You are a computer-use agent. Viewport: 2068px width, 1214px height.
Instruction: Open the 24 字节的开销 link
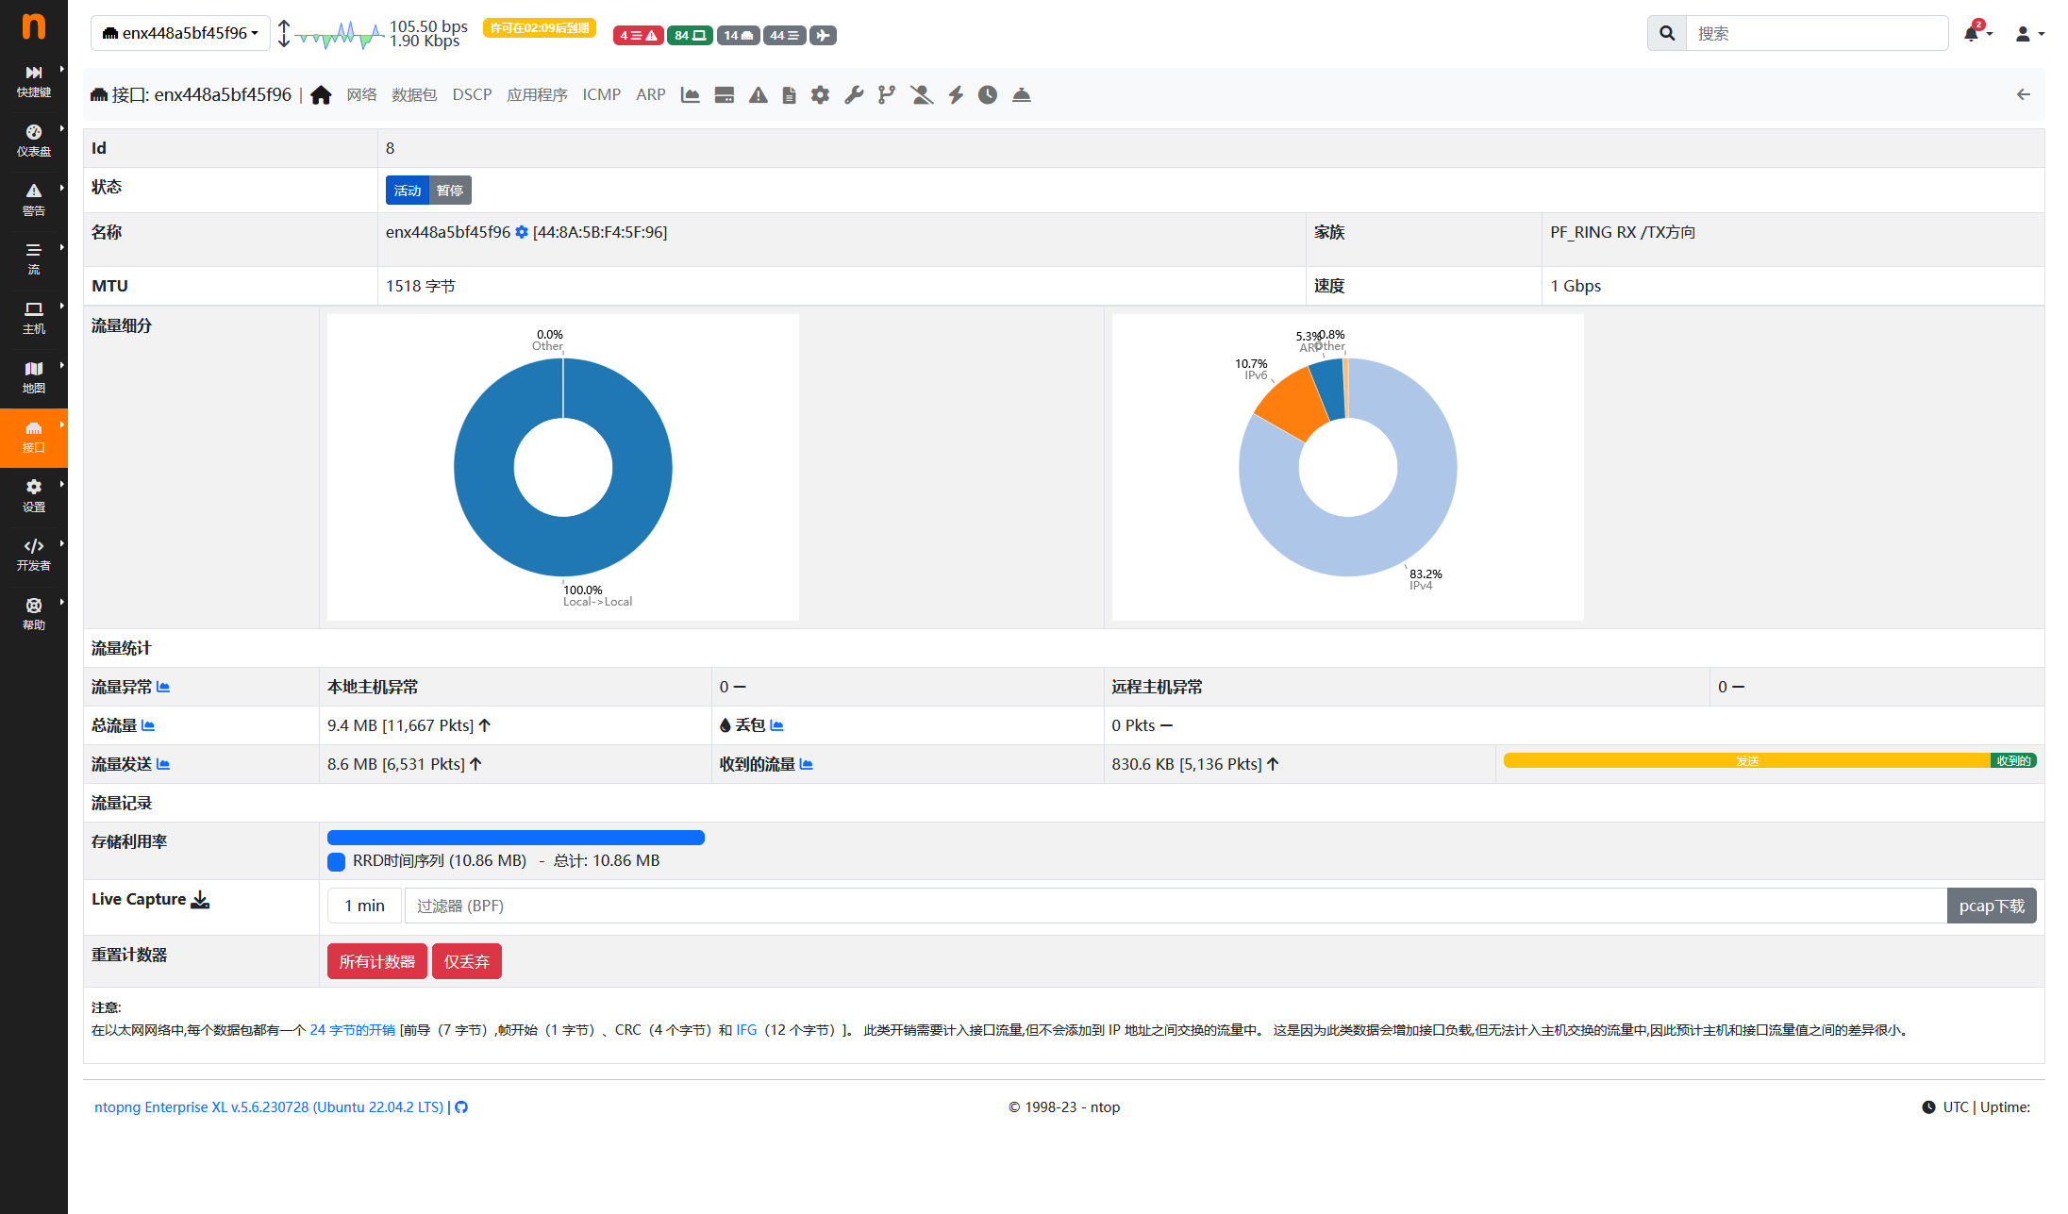(353, 1030)
